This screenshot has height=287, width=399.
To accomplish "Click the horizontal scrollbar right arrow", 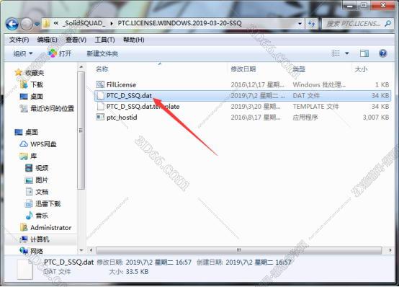I will pyautogui.click(x=390, y=250).
